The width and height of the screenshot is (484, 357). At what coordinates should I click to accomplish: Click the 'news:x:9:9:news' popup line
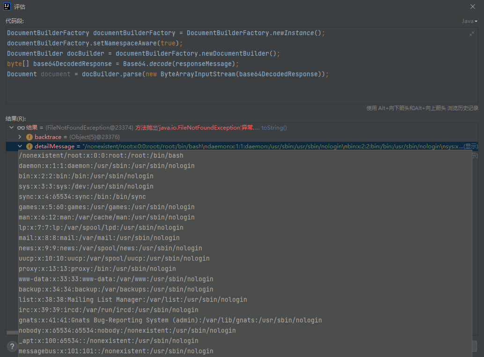(110, 248)
